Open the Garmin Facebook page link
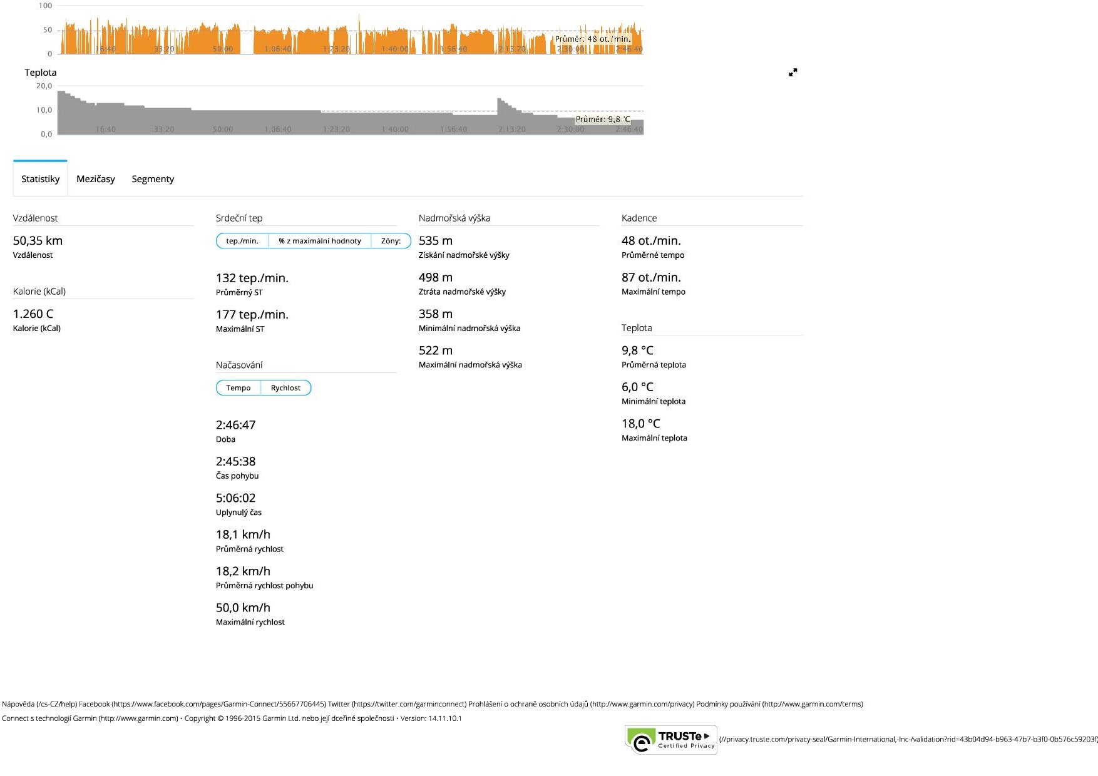The image size is (1098, 776). (x=202, y=704)
